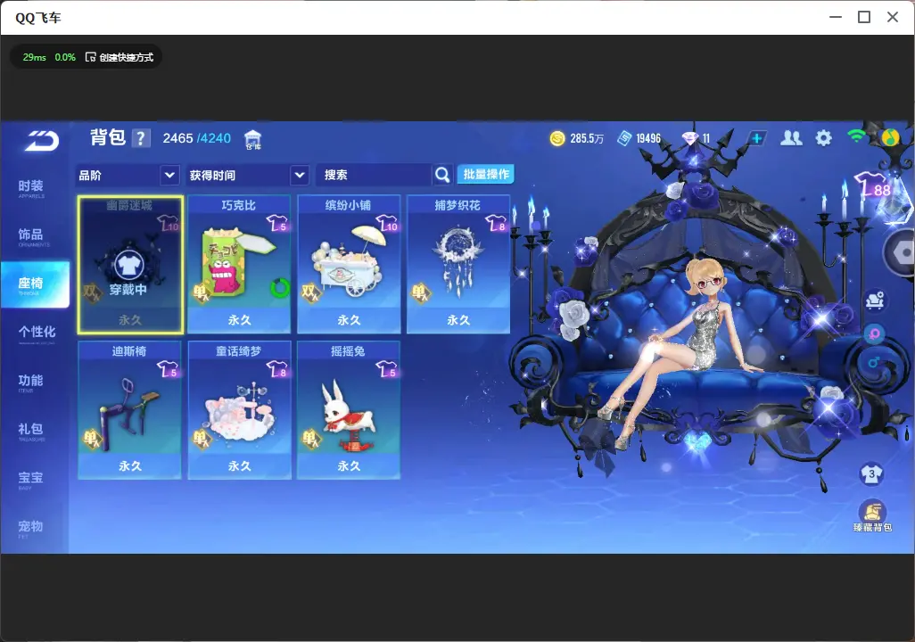Open the outfit preset 3 shirt icon
This screenshot has width=915, height=642.
(x=872, y=473)
